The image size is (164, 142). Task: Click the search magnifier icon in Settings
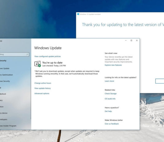click(27, 54)
